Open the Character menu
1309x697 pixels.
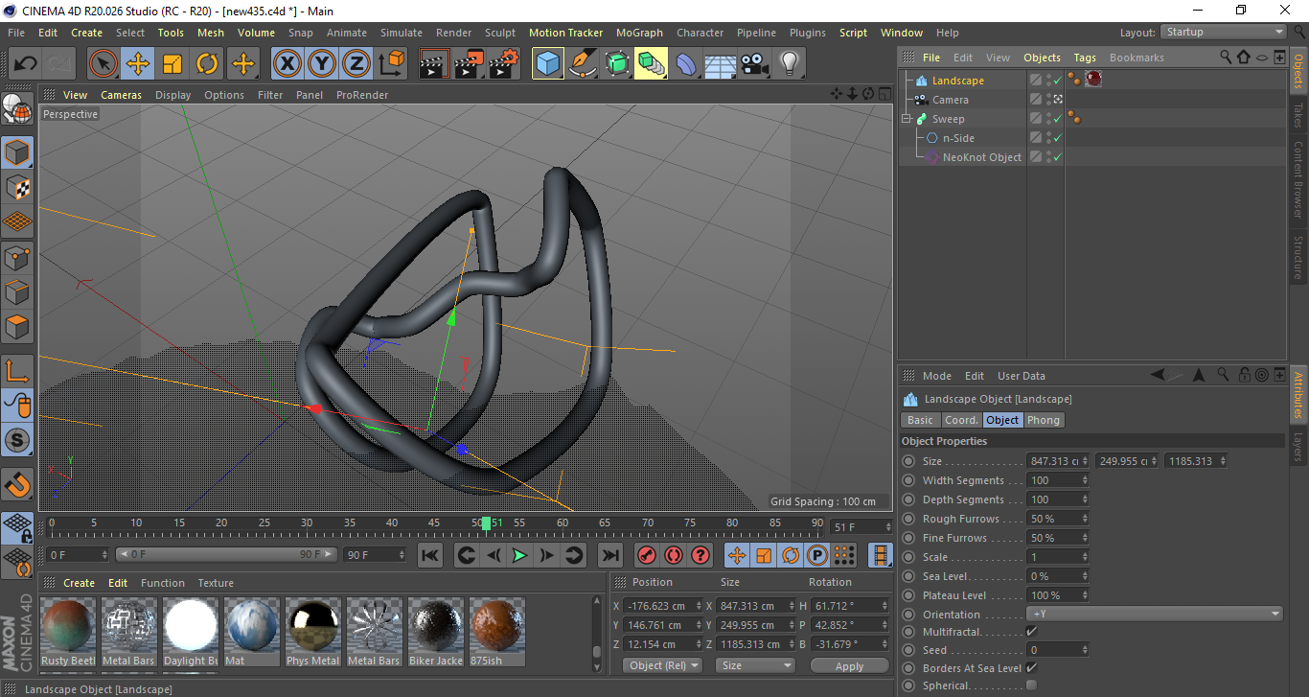[700, 33]
